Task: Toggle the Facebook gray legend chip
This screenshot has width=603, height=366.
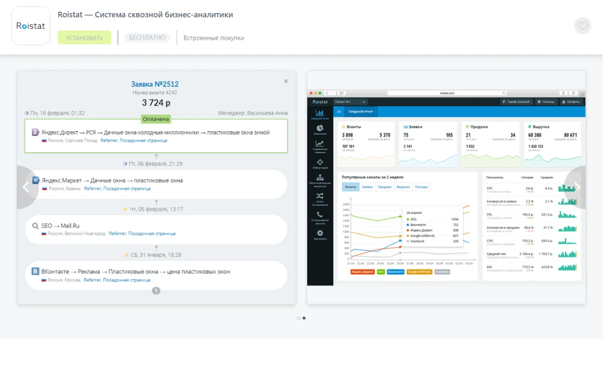Action: point(442,272)
